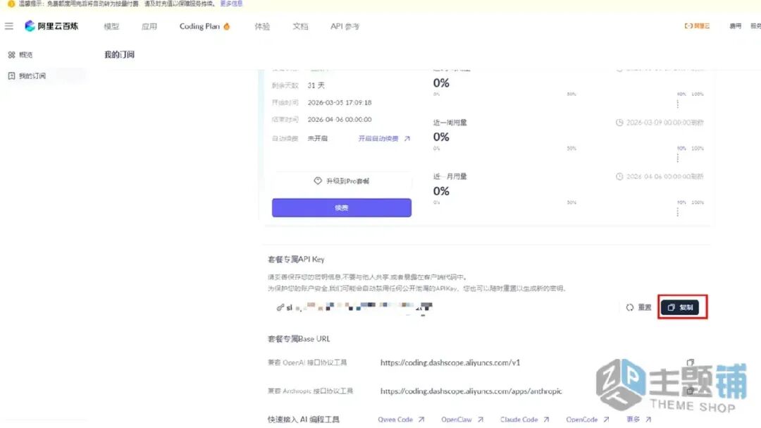Click the 快速接入 AI 编程工具 label

(303, 420)
